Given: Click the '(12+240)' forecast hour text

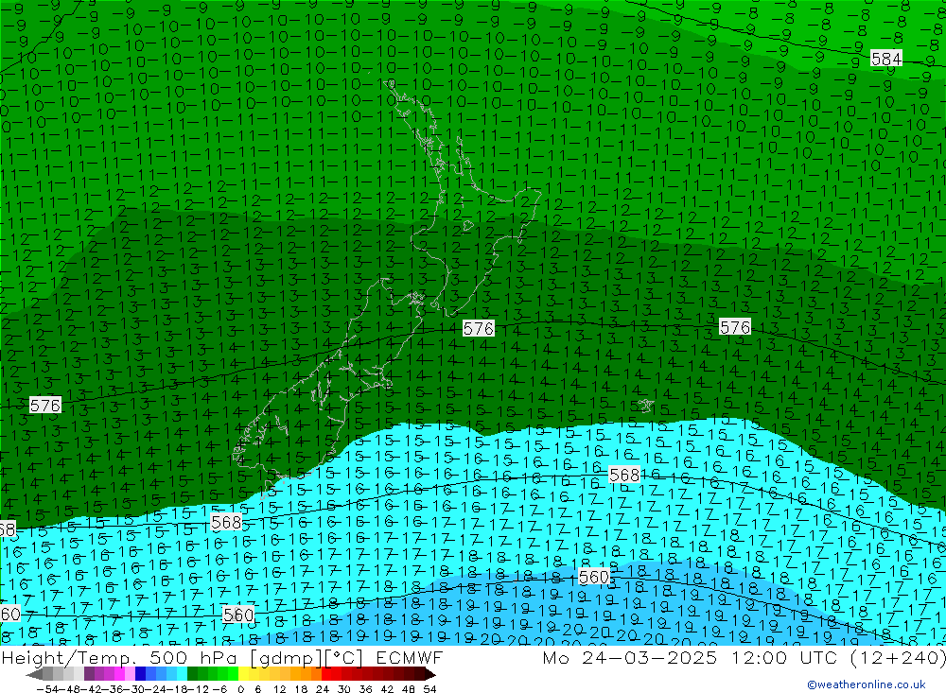Looking at the screenshot, I should 898,657.
